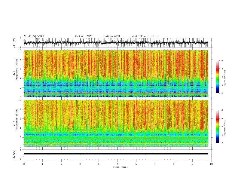
Task: Click time axis tick label "1"
Action: (x=42, y=164)
